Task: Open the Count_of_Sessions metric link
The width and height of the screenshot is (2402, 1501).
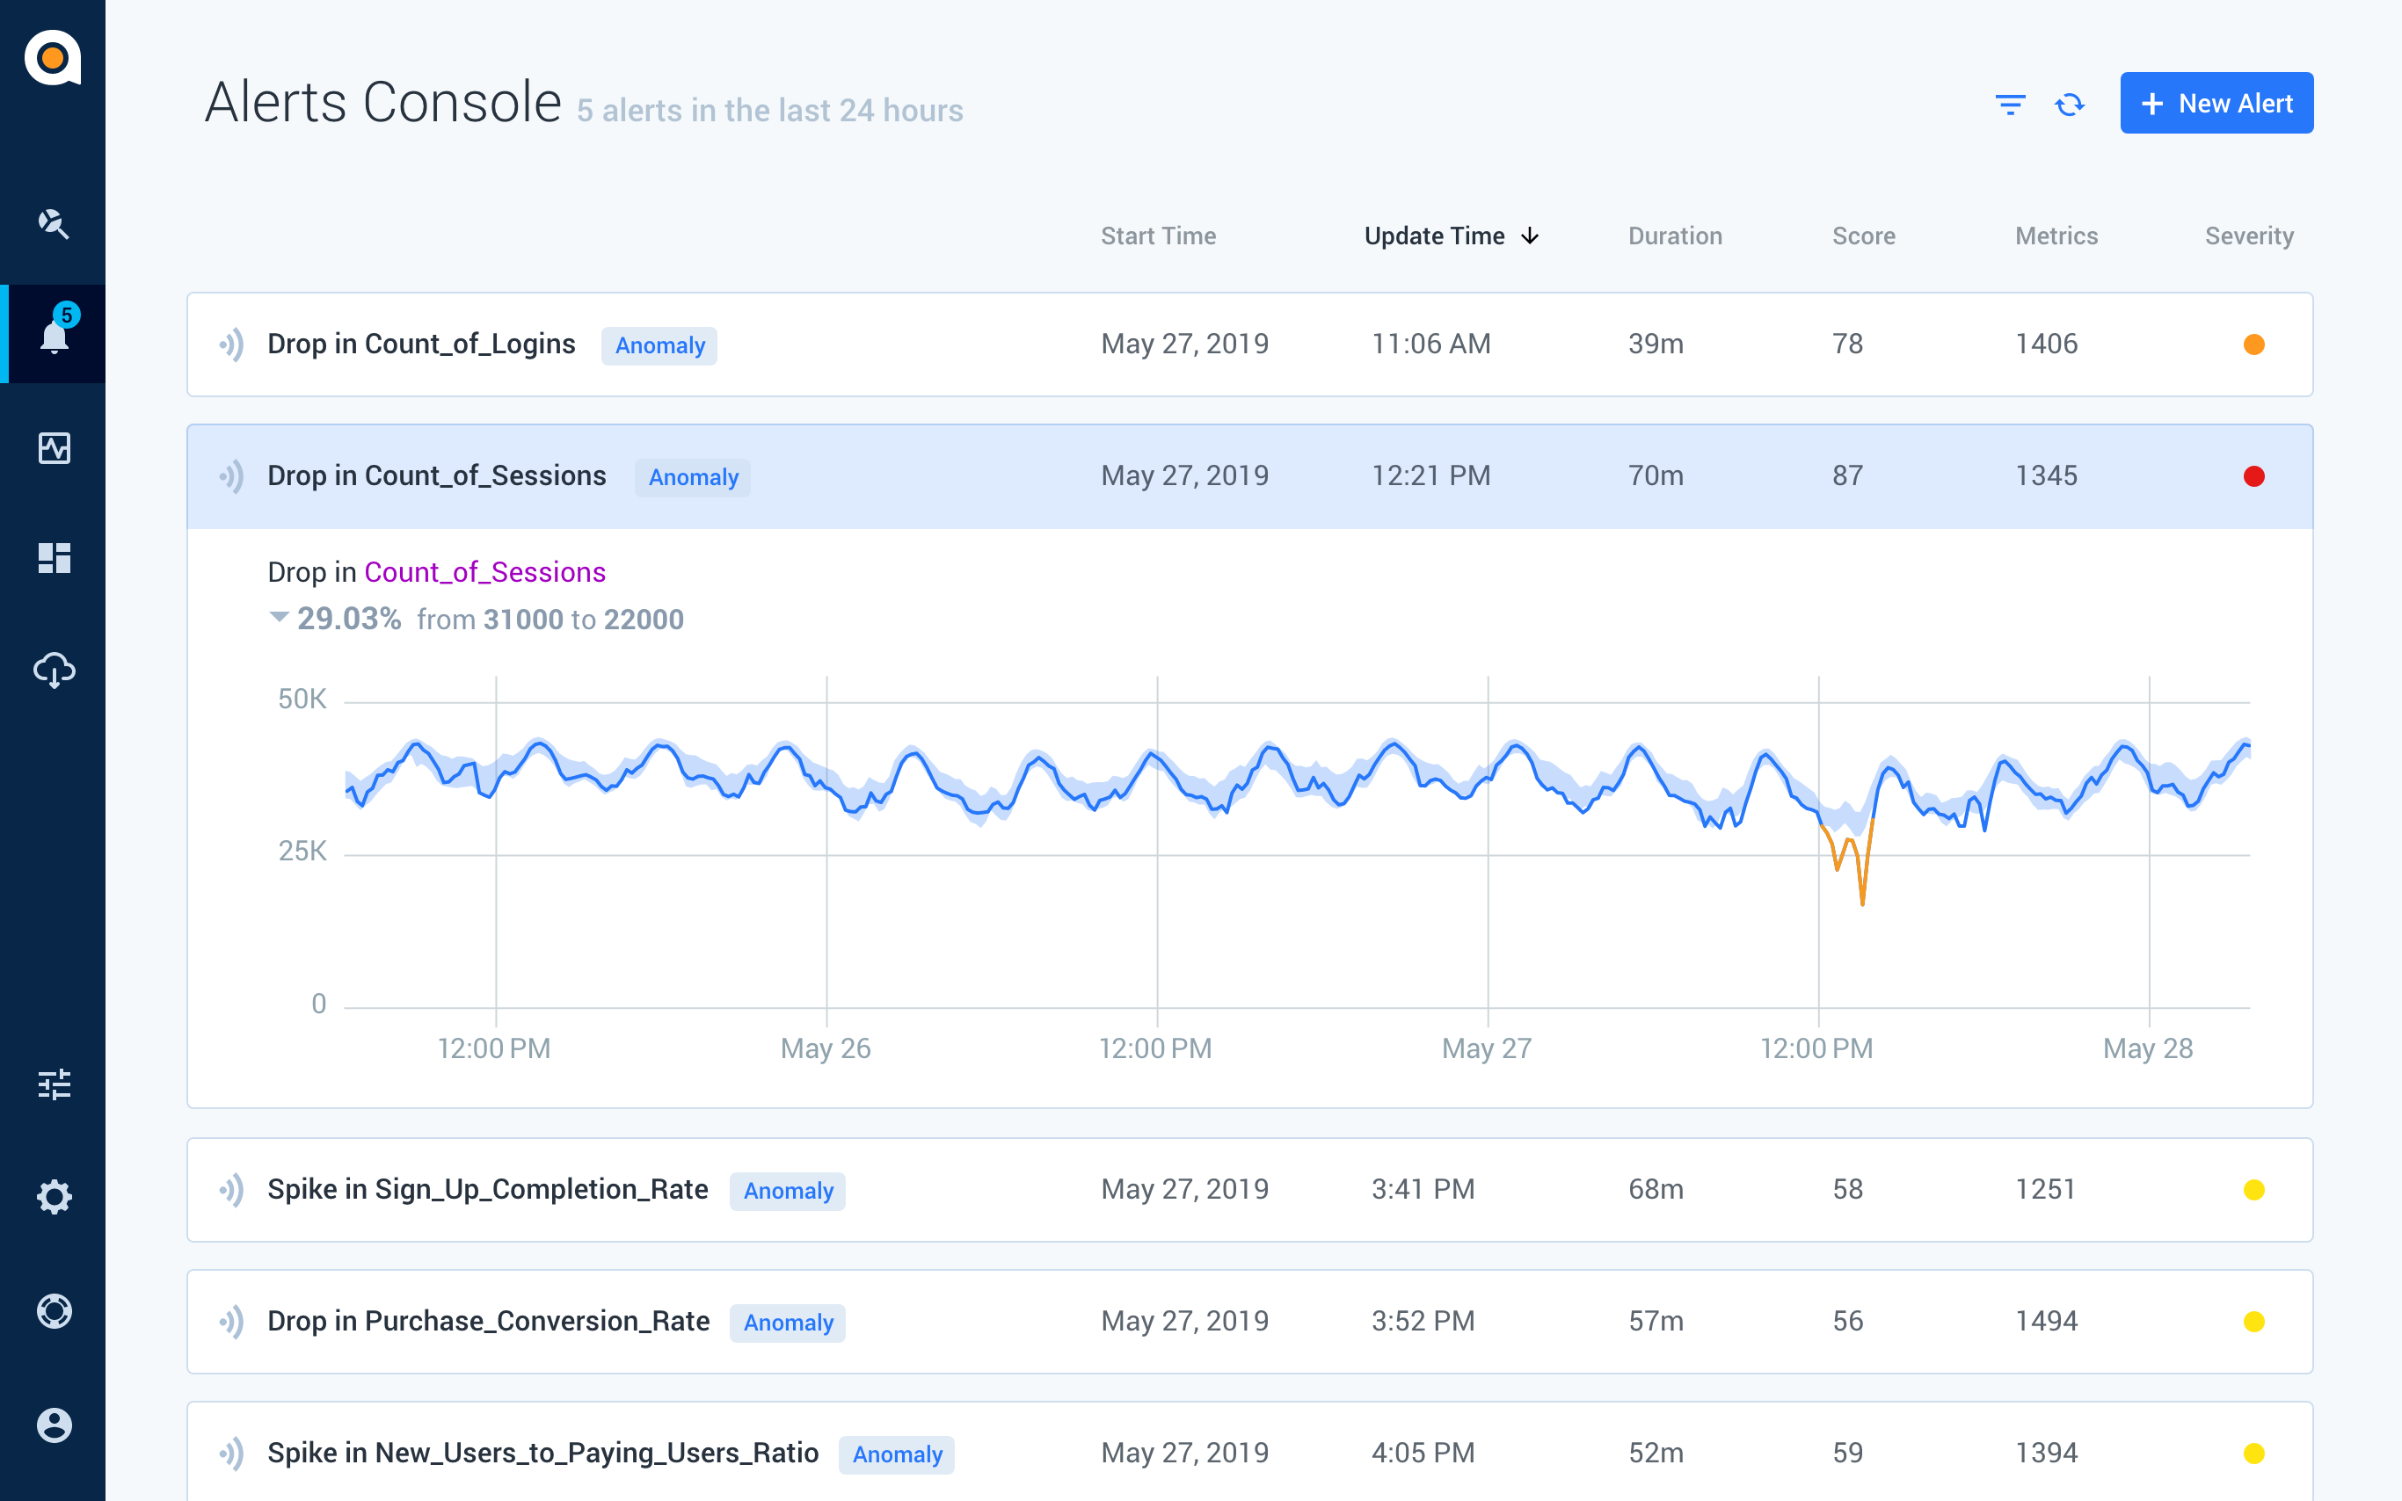Action: pos(484,573)
